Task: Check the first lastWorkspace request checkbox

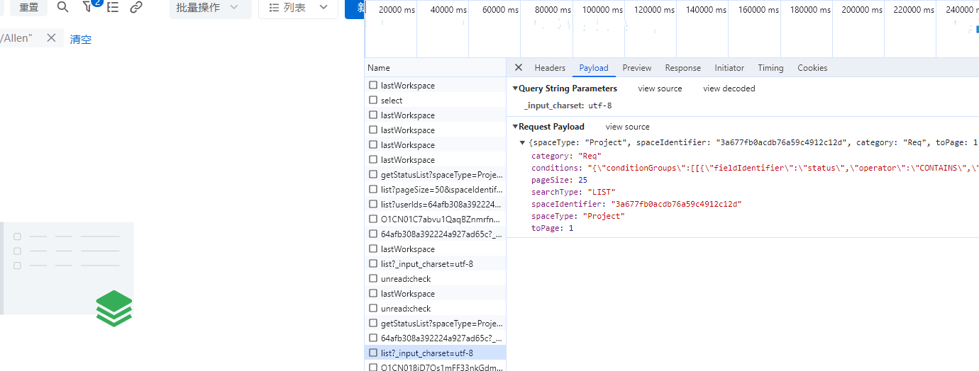Action: point(373,85)
